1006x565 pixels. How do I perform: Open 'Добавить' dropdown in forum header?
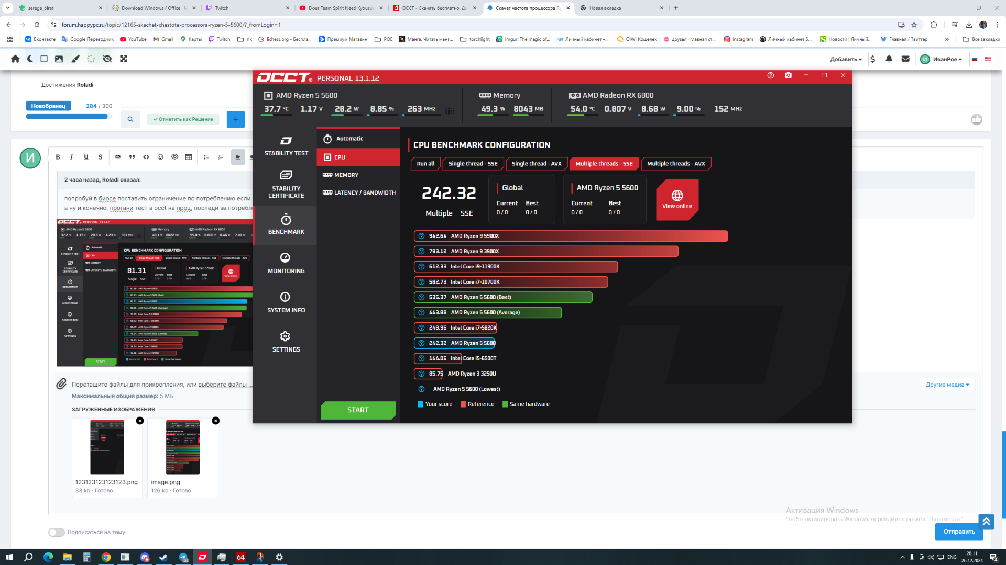pos(846,59)
